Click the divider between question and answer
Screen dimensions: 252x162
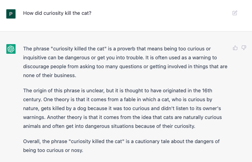[126, 32]
